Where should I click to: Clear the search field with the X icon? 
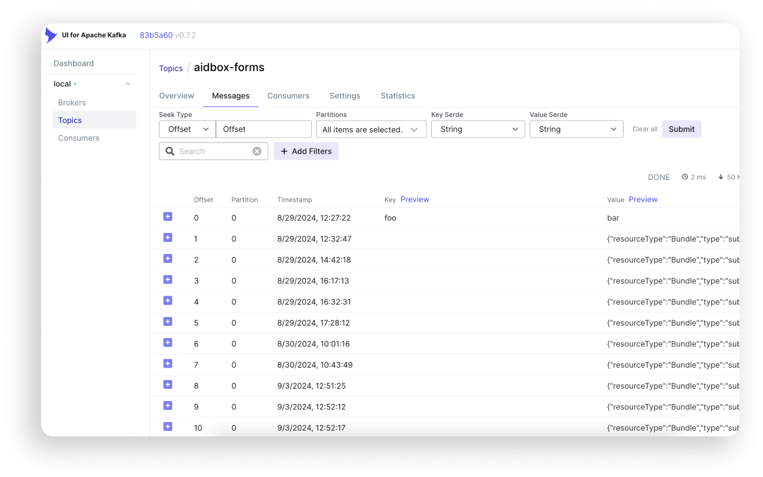click(257, 151)
